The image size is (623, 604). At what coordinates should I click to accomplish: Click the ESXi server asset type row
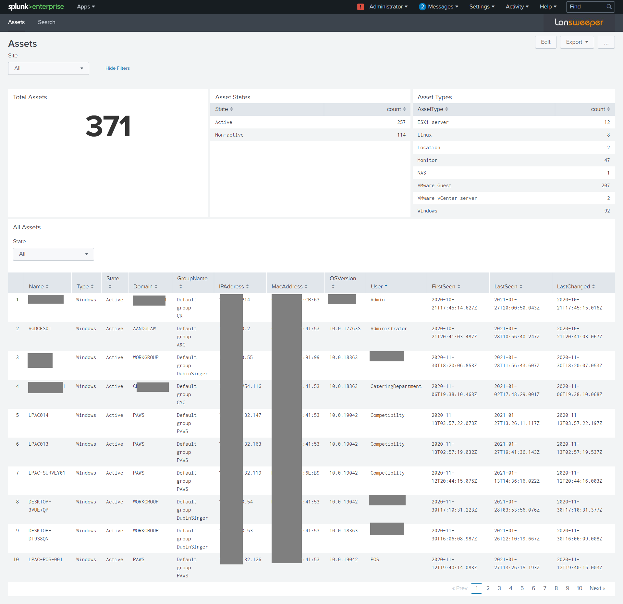coord(514,122)
